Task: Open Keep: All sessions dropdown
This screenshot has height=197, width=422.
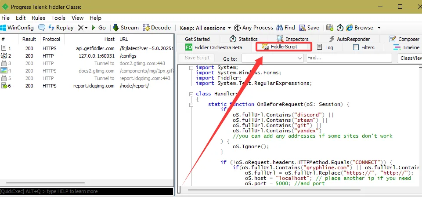Action: [205, 28]
